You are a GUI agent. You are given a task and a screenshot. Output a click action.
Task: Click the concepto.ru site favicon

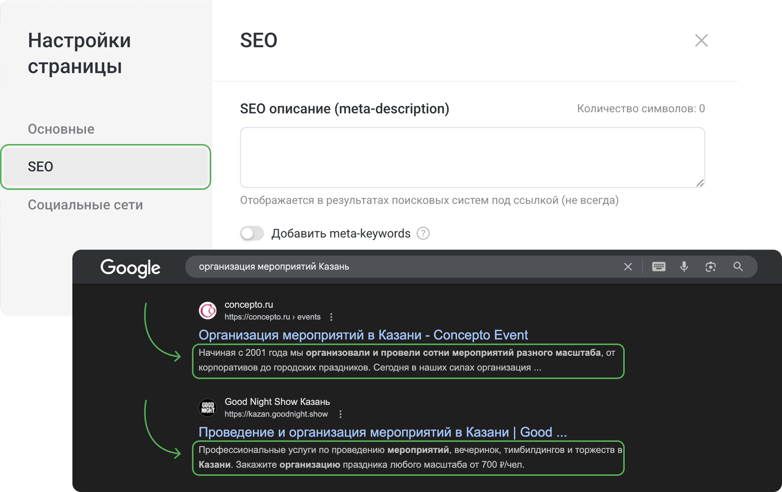[x=208, y=311]
